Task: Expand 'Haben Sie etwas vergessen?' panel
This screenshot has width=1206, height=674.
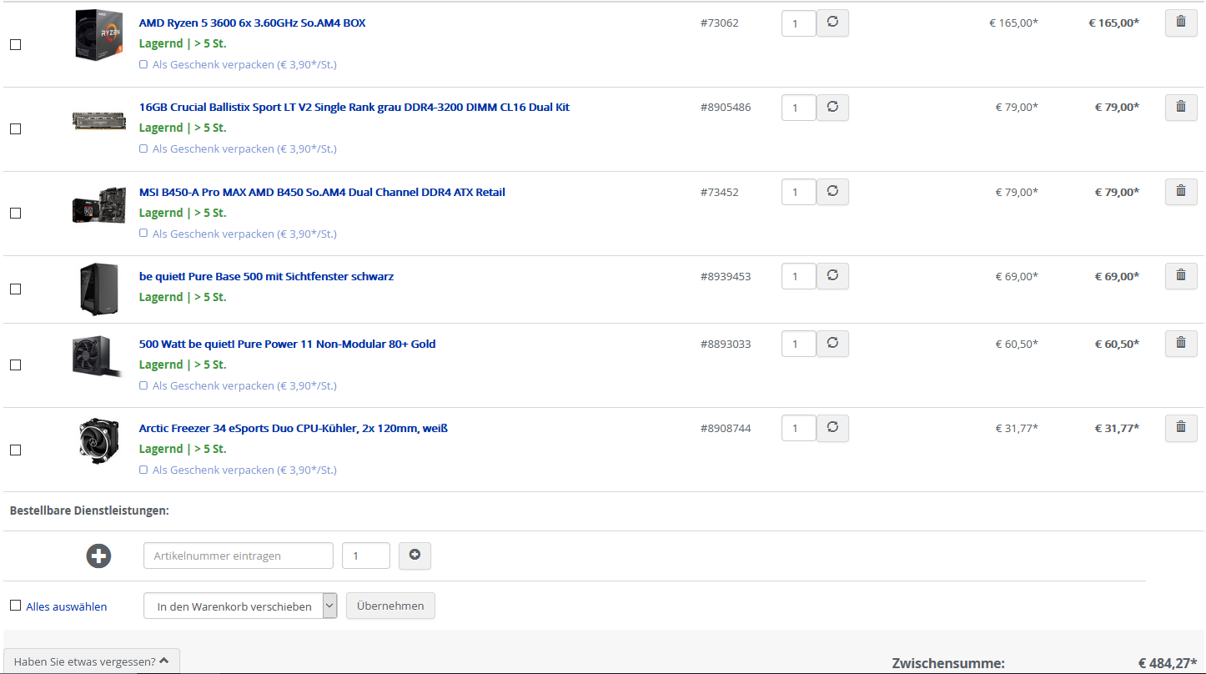Action: pyautogui.click(x=92, y=661)
